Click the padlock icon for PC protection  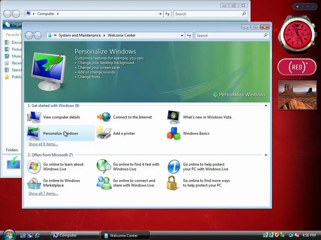172,183
